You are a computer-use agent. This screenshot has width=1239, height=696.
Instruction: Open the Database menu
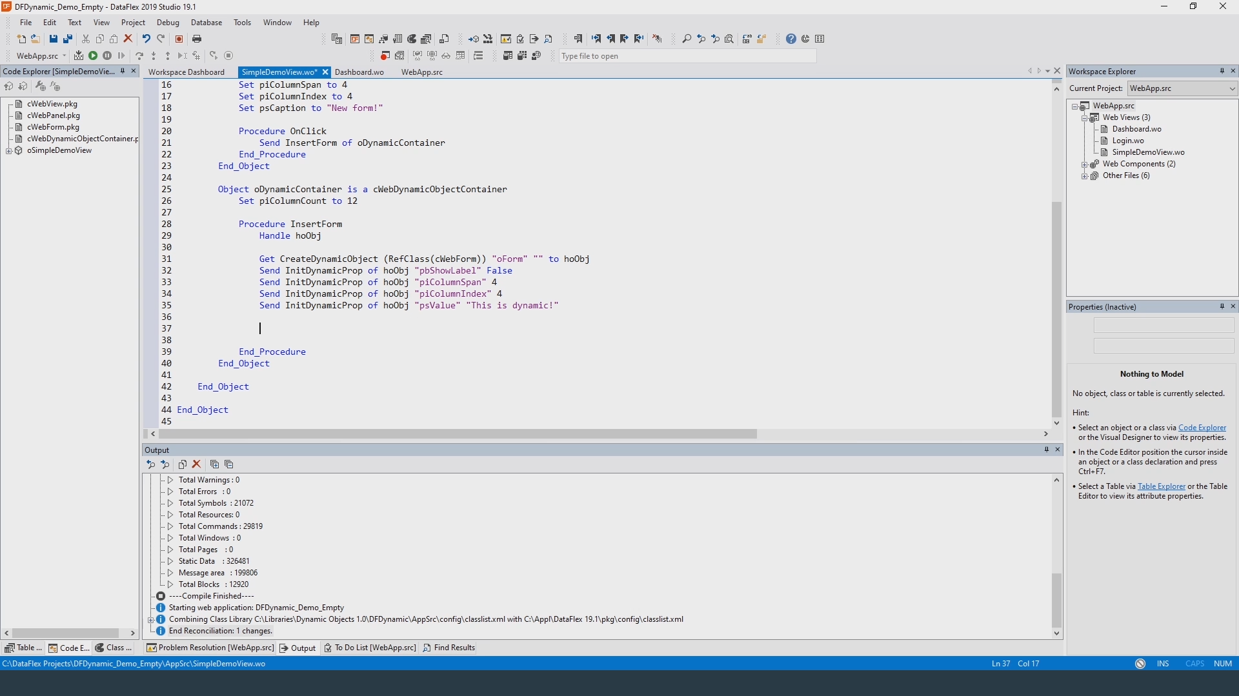point(206,23)
